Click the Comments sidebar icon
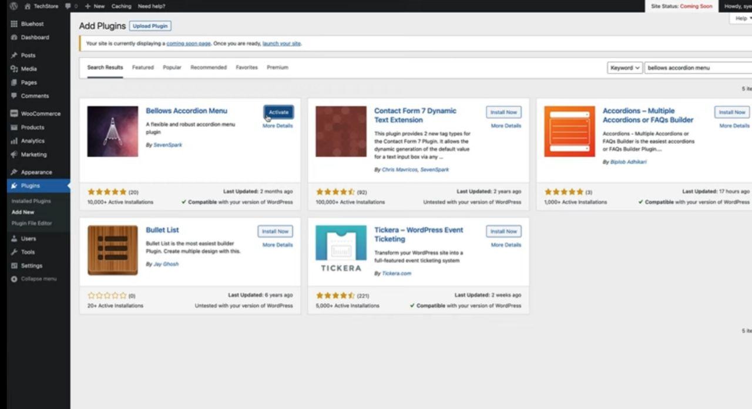Screen dimensions: 752x409 pyautogui.click(x=14, y=96)
